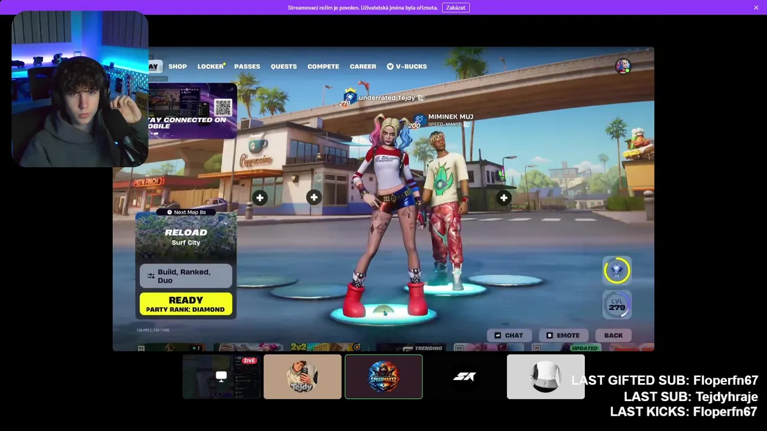The width and height of the screenshot is (767, 431).
Task: Select the white-top avatar participant tile
Action: (546, 377)
